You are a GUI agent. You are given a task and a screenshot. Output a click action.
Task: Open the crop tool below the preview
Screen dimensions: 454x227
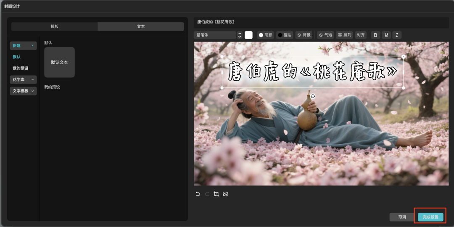[x=216, y=194]
